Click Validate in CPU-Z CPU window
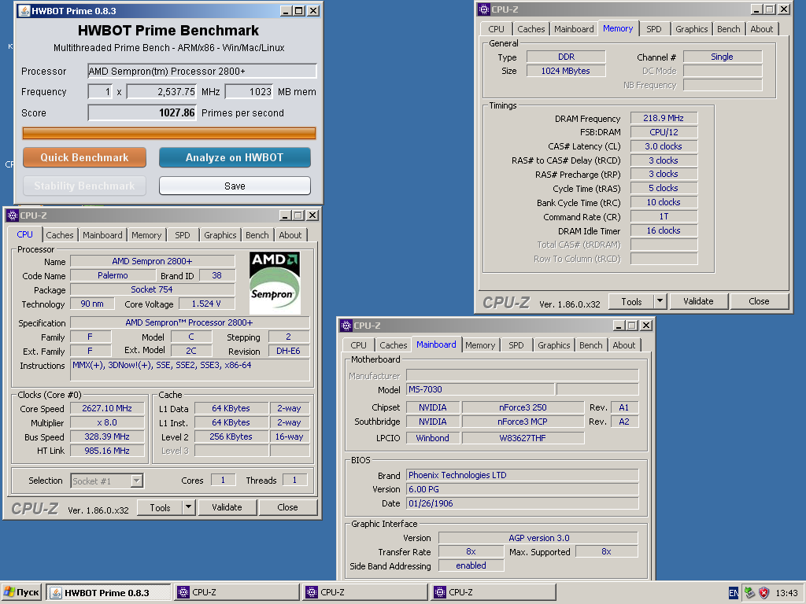806x604 pixels. pos(227,507)
